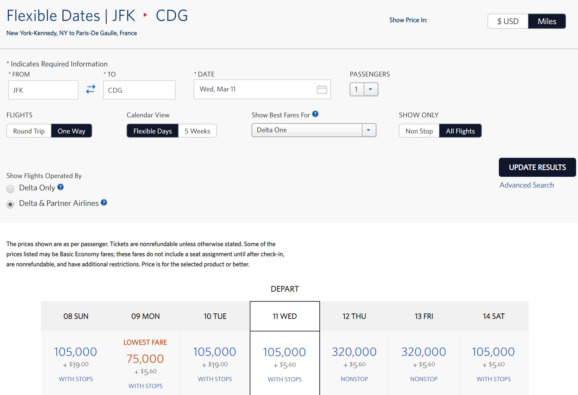Image resolution: width=578 pixels, height=395 pixels.
Task: Select Round Trip flights
Action: (29, 131)
